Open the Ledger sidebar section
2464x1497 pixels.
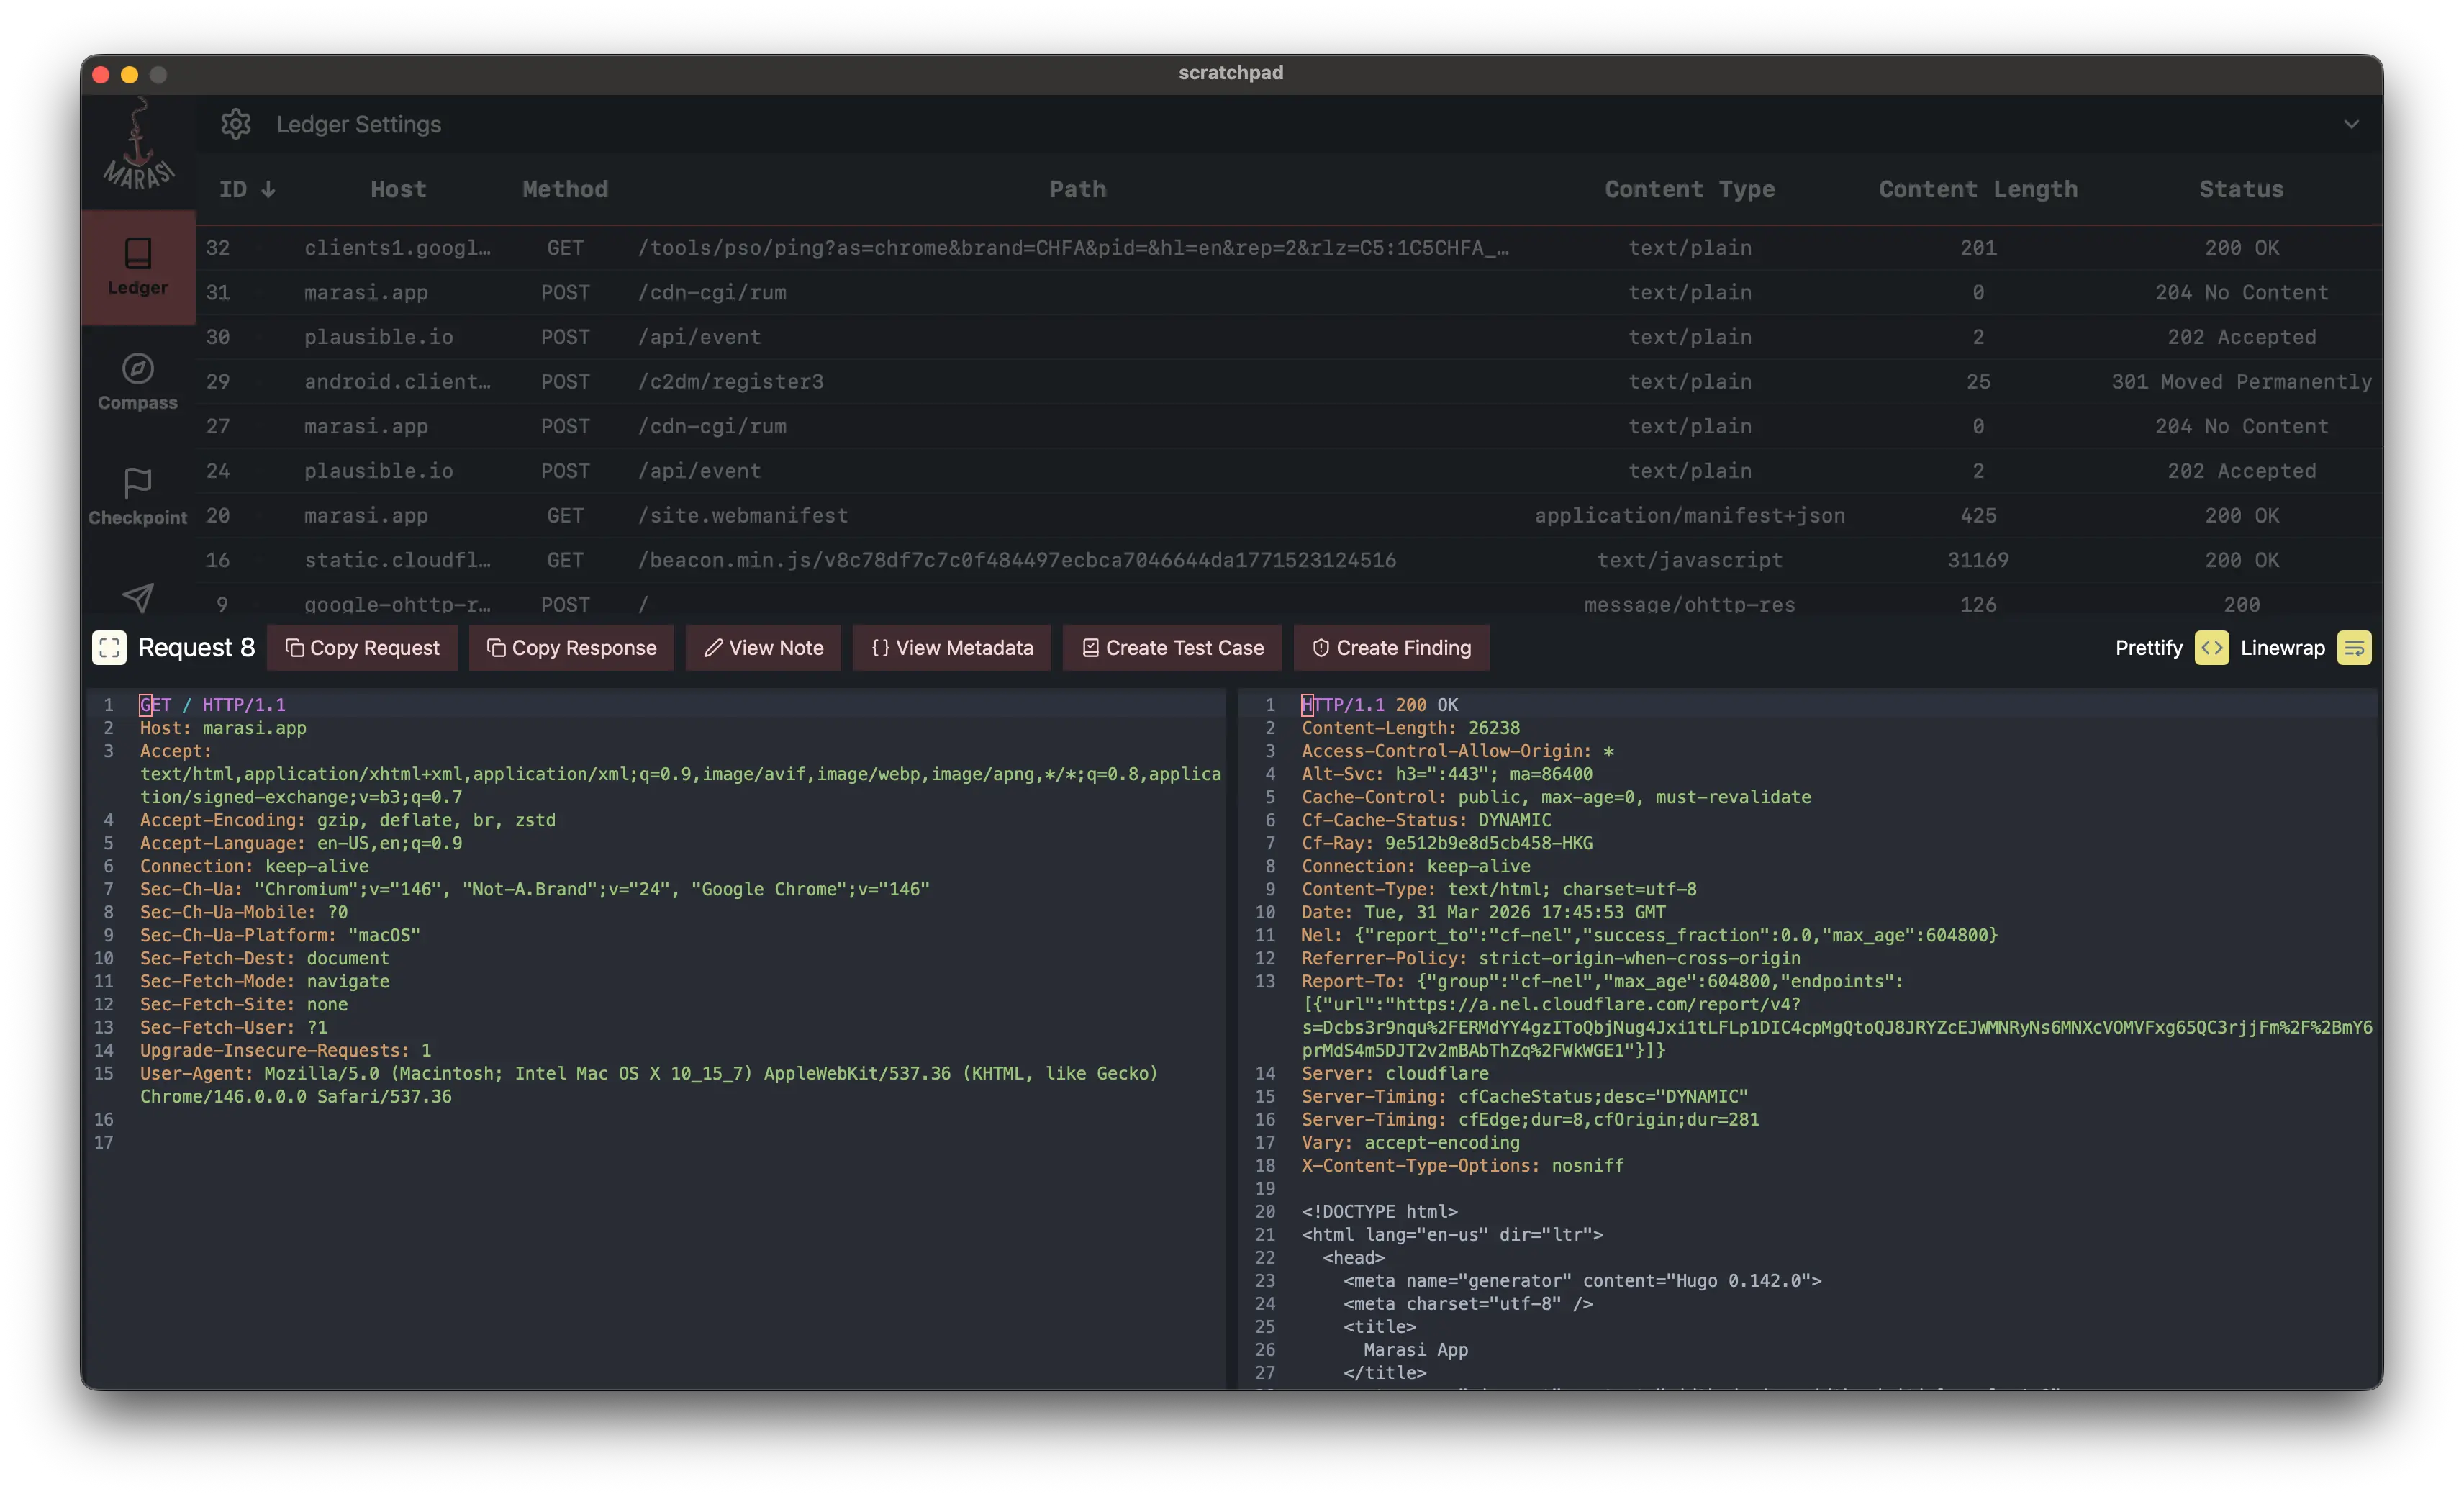(138, 266)
